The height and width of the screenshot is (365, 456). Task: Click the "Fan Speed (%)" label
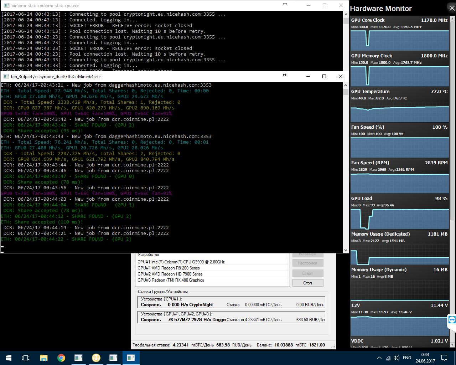(368, 127)
